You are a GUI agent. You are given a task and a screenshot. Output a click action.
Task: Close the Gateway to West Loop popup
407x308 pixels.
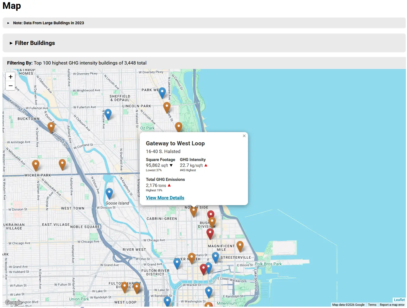(x=244, y=136)
